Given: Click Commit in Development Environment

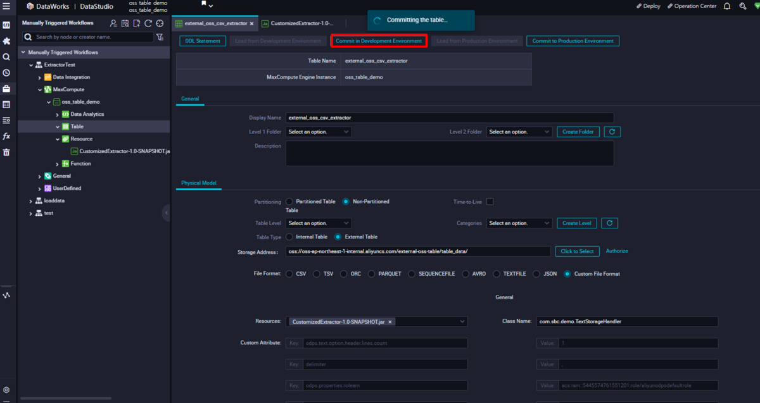Looking at the screenshot, I should point(379,40).
